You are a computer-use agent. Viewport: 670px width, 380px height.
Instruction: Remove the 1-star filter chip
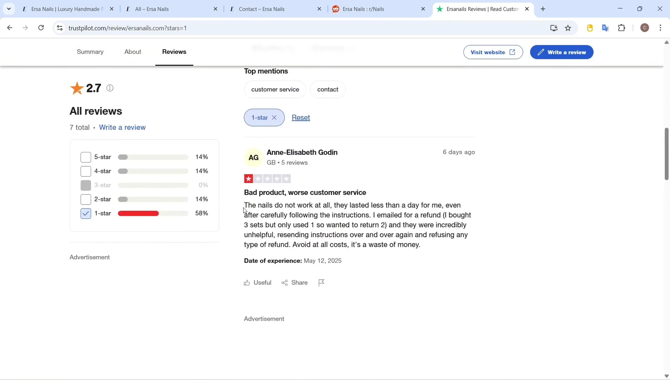tap(274, 118)
